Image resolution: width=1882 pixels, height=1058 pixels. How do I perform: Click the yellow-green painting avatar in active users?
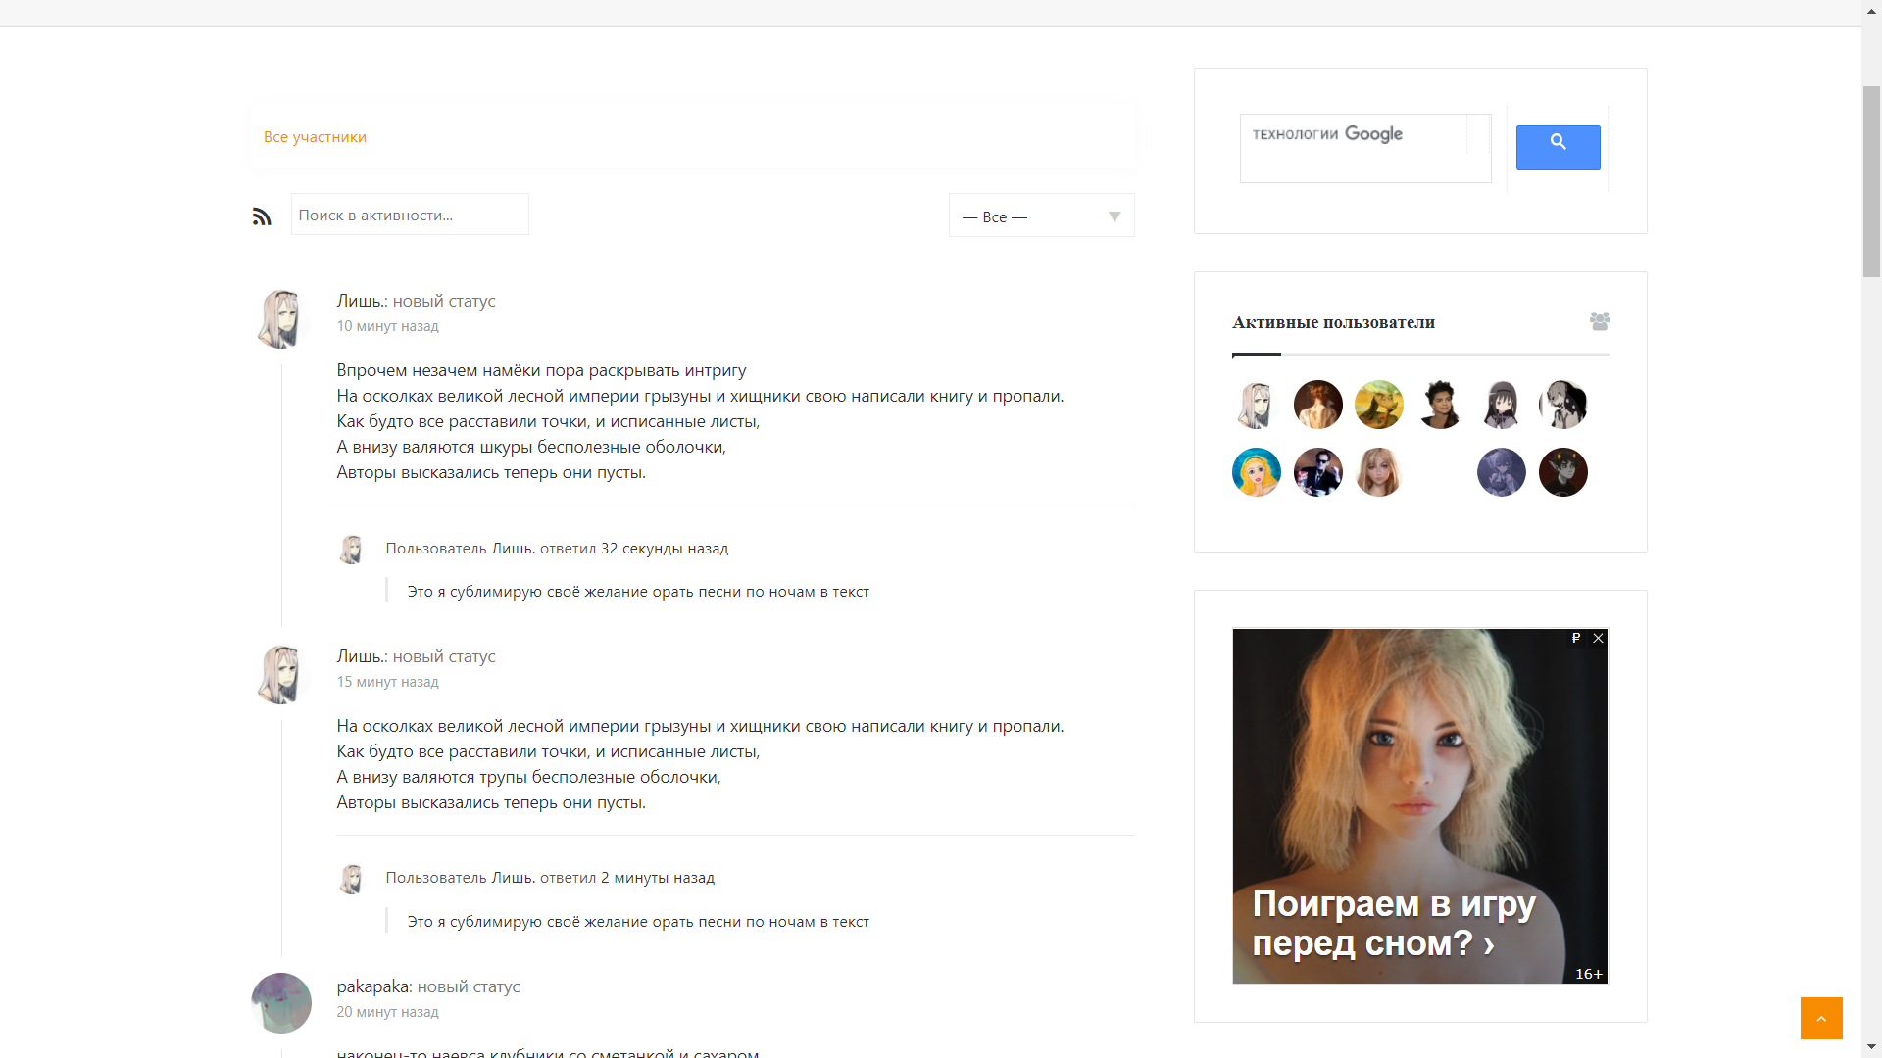click(1378, 405)
